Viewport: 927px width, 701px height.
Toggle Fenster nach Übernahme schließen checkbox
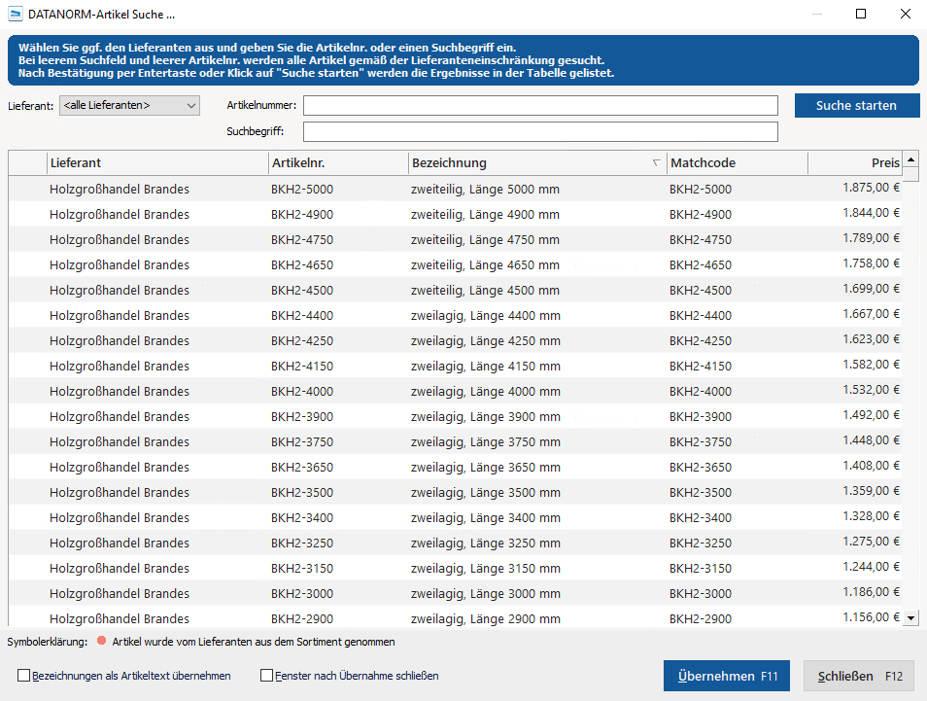click(x=267, y=676)
